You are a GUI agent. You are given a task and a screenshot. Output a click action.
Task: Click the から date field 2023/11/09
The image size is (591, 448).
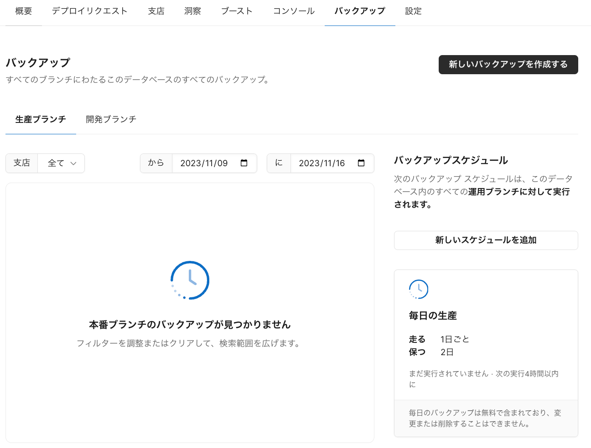pos(214,163)
